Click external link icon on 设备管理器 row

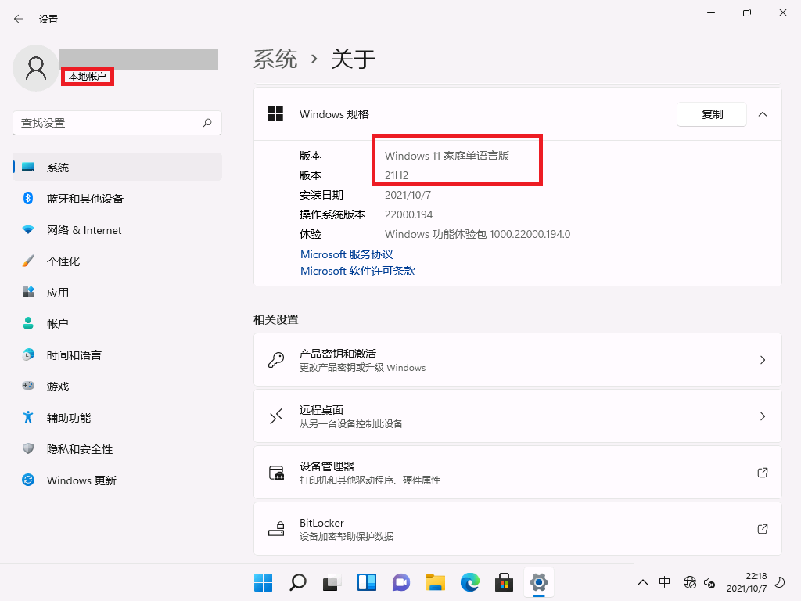click(763, 472)
